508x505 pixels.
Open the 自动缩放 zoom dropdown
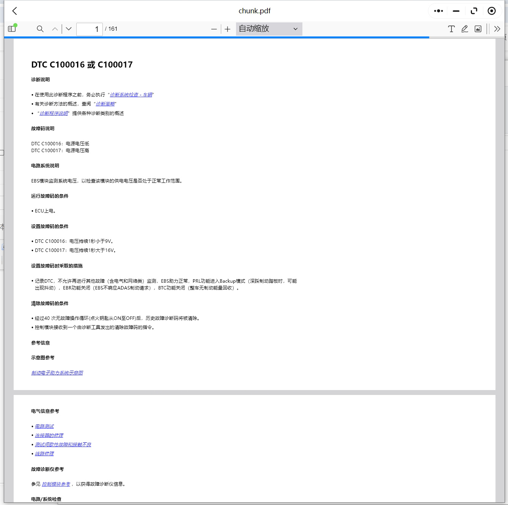pyautogui.click(x=269, y=29)
